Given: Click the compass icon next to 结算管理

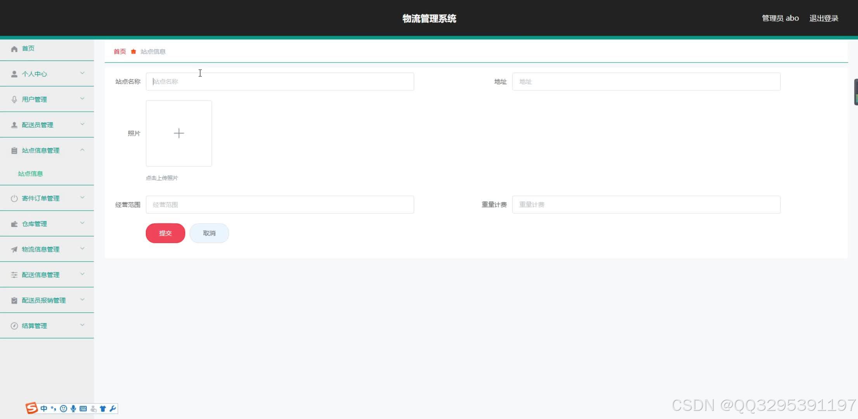Looking at the screenshot, I should click(x=14, y=326).
